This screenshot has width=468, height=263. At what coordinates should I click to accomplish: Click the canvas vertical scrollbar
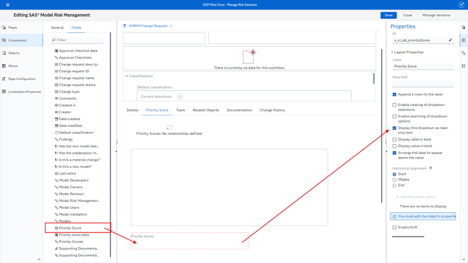point(381,126)
